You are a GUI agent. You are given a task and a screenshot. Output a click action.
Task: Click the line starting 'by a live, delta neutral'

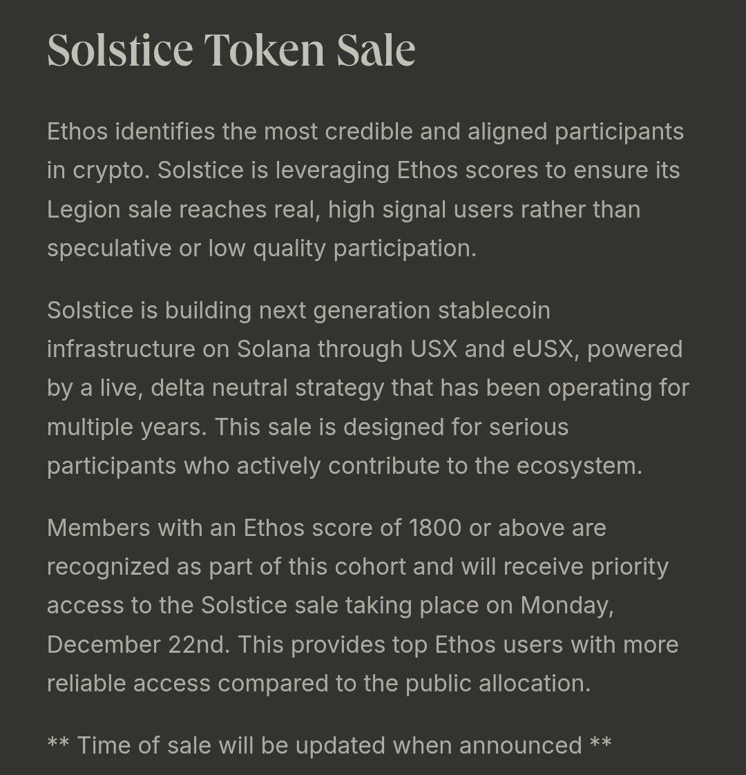coord(368,388)
